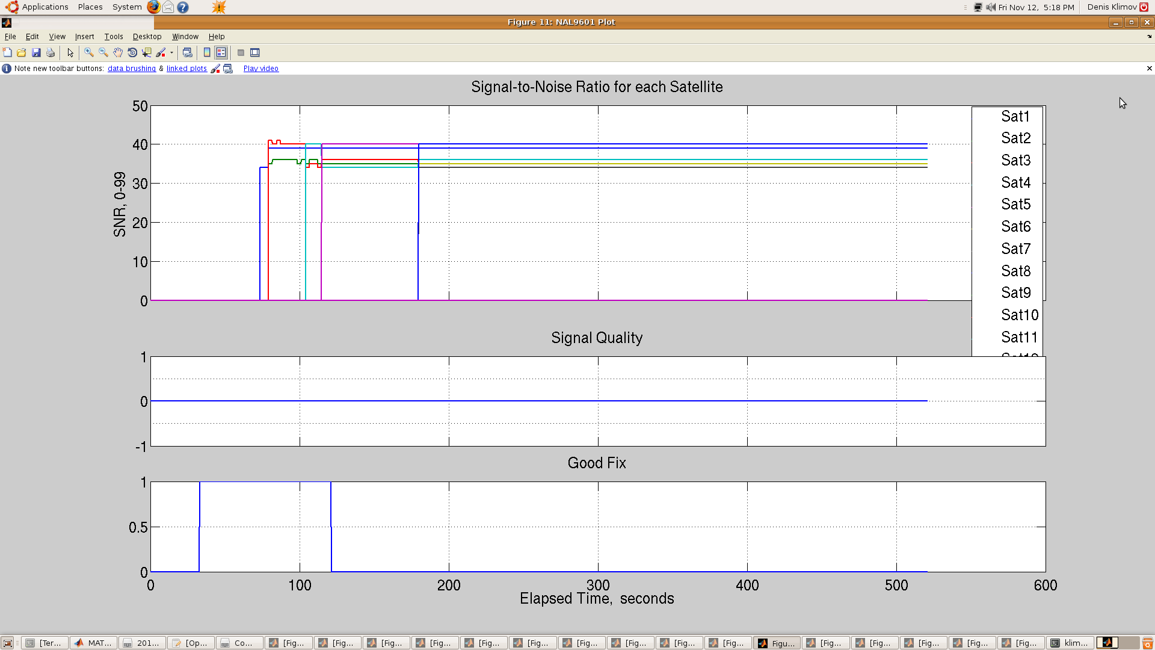Click the Hide Plot Tools icon
1155x650 pixels.
(241, 53)
